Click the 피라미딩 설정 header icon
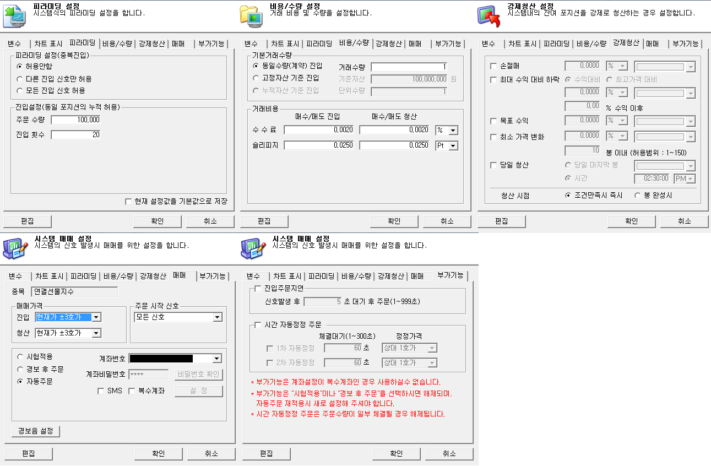Viewport: 711px width, 466px height. click(x=15, y=15)
